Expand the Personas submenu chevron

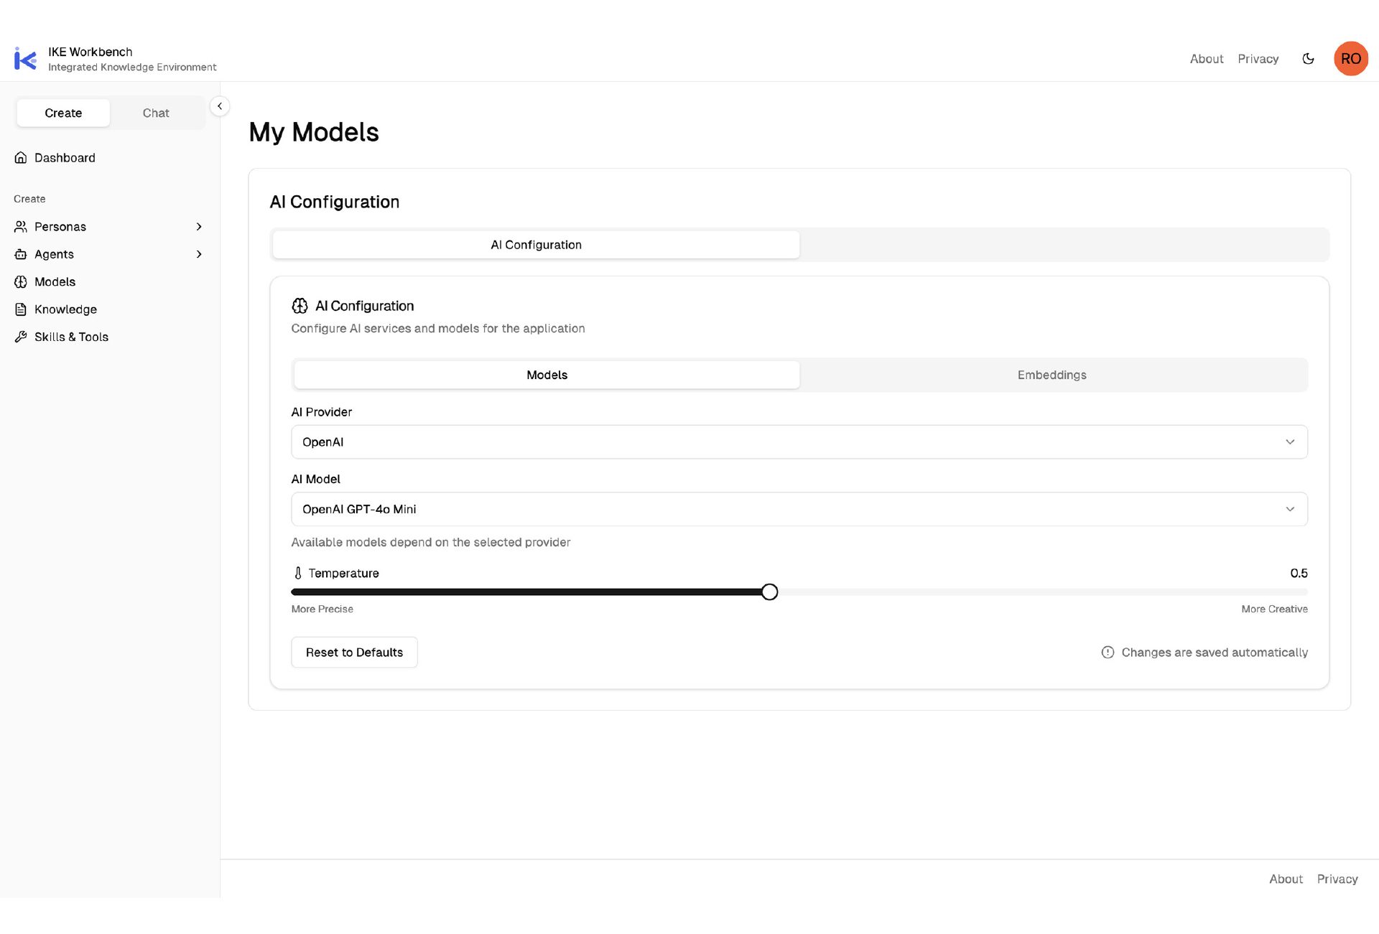coord(199,227)
